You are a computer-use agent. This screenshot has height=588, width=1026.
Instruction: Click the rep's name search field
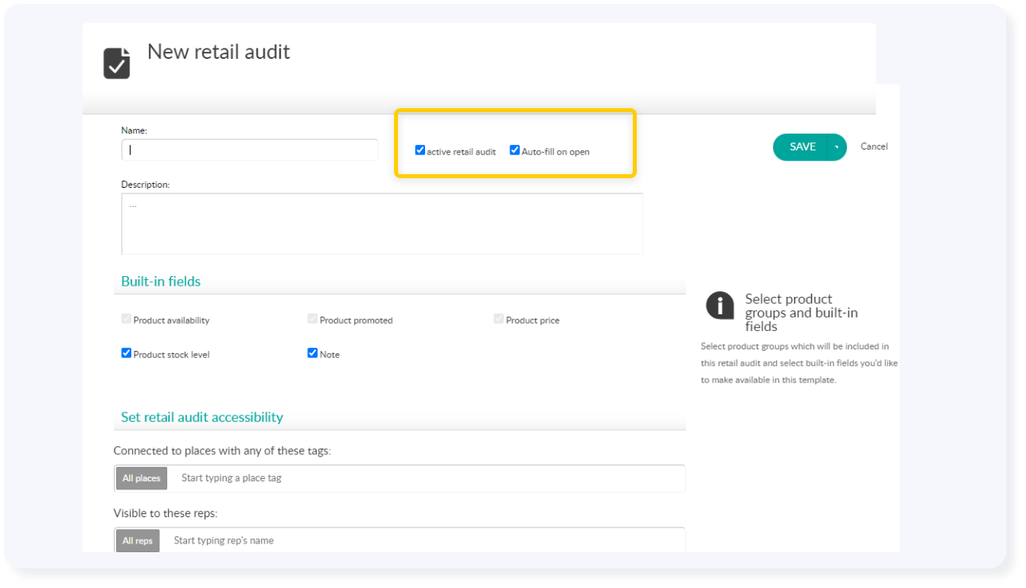point(422,541)
